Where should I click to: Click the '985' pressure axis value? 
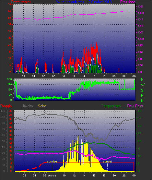click(140, 59)
